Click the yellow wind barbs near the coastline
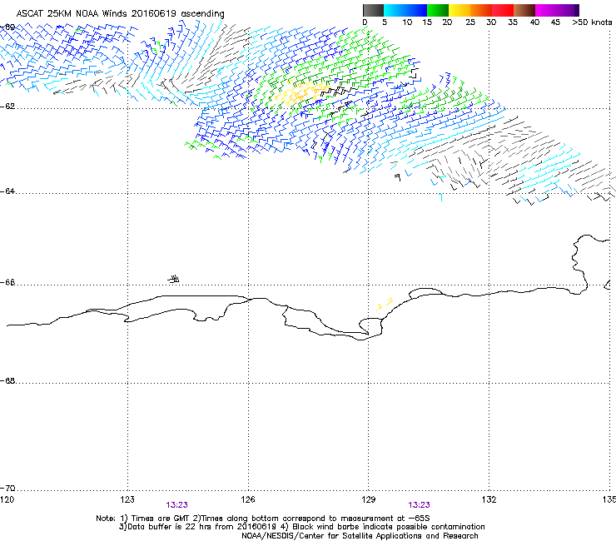Screen dimensions: 616x541 (385, 304)
